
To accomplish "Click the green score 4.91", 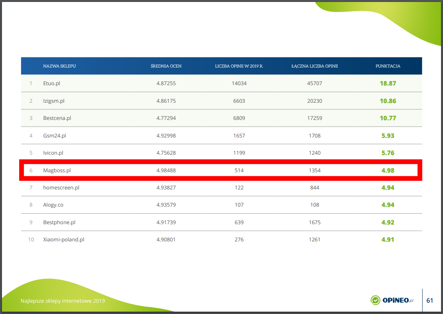I will (x=387, y=239).
